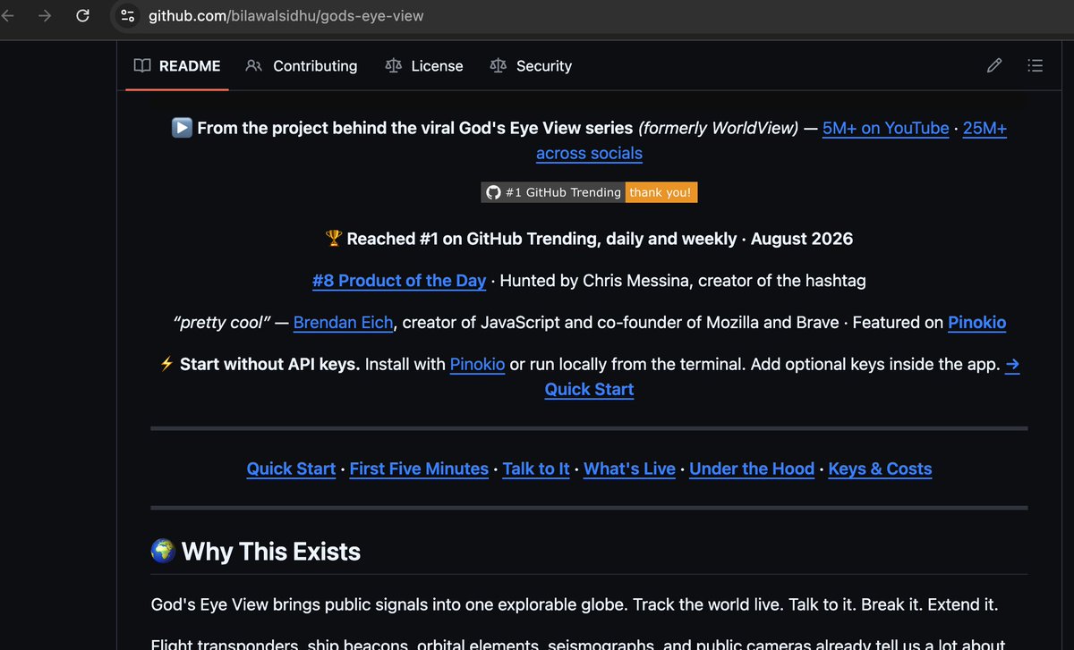
Task: Go forward with the browser arrow
Action: 46,15
